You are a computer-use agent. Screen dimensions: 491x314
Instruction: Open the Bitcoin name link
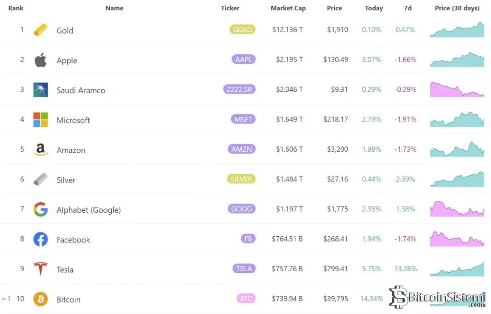(69, 300)
